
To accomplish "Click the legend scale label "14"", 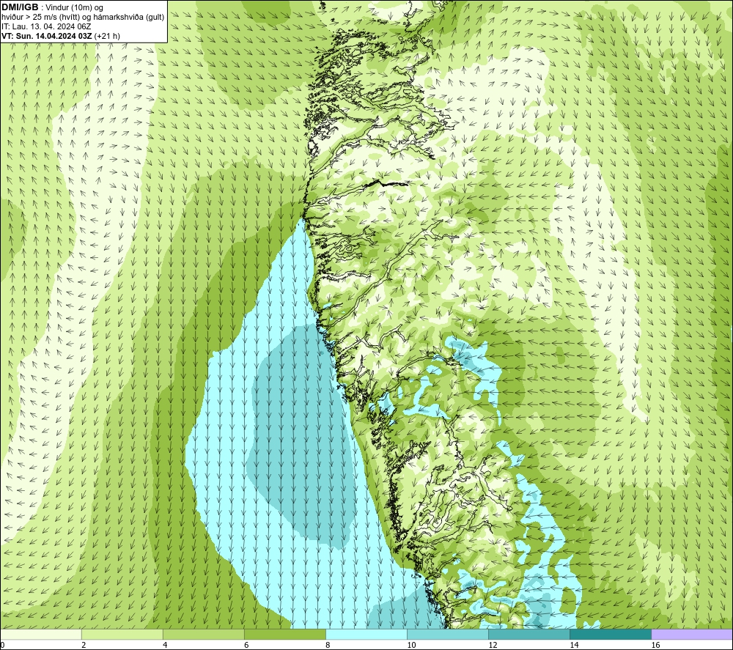I will coord(574,645).
